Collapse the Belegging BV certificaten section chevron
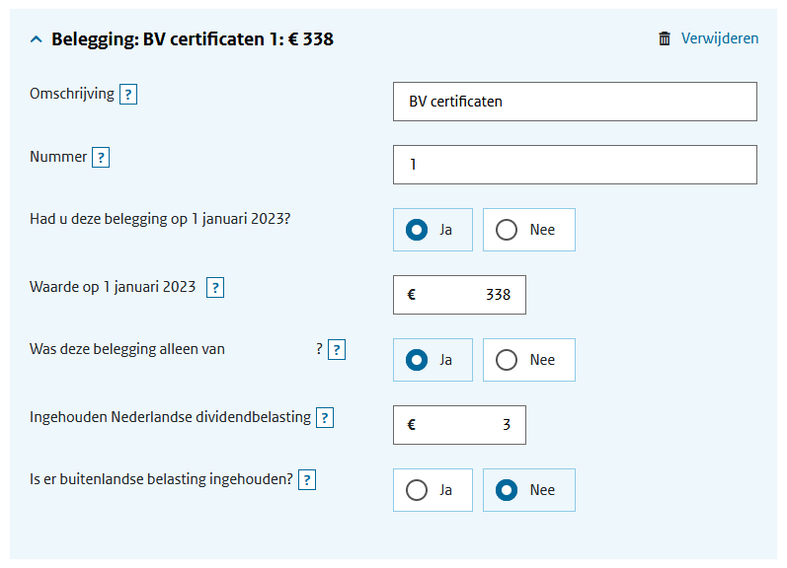The width and height of the screenshot is (787, 568). pyautogui.click(x=37, y=39)
